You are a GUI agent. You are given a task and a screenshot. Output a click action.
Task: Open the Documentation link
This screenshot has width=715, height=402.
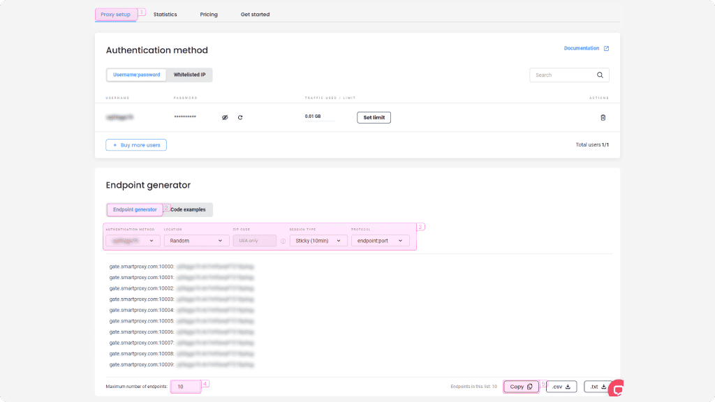pos(583,48)
